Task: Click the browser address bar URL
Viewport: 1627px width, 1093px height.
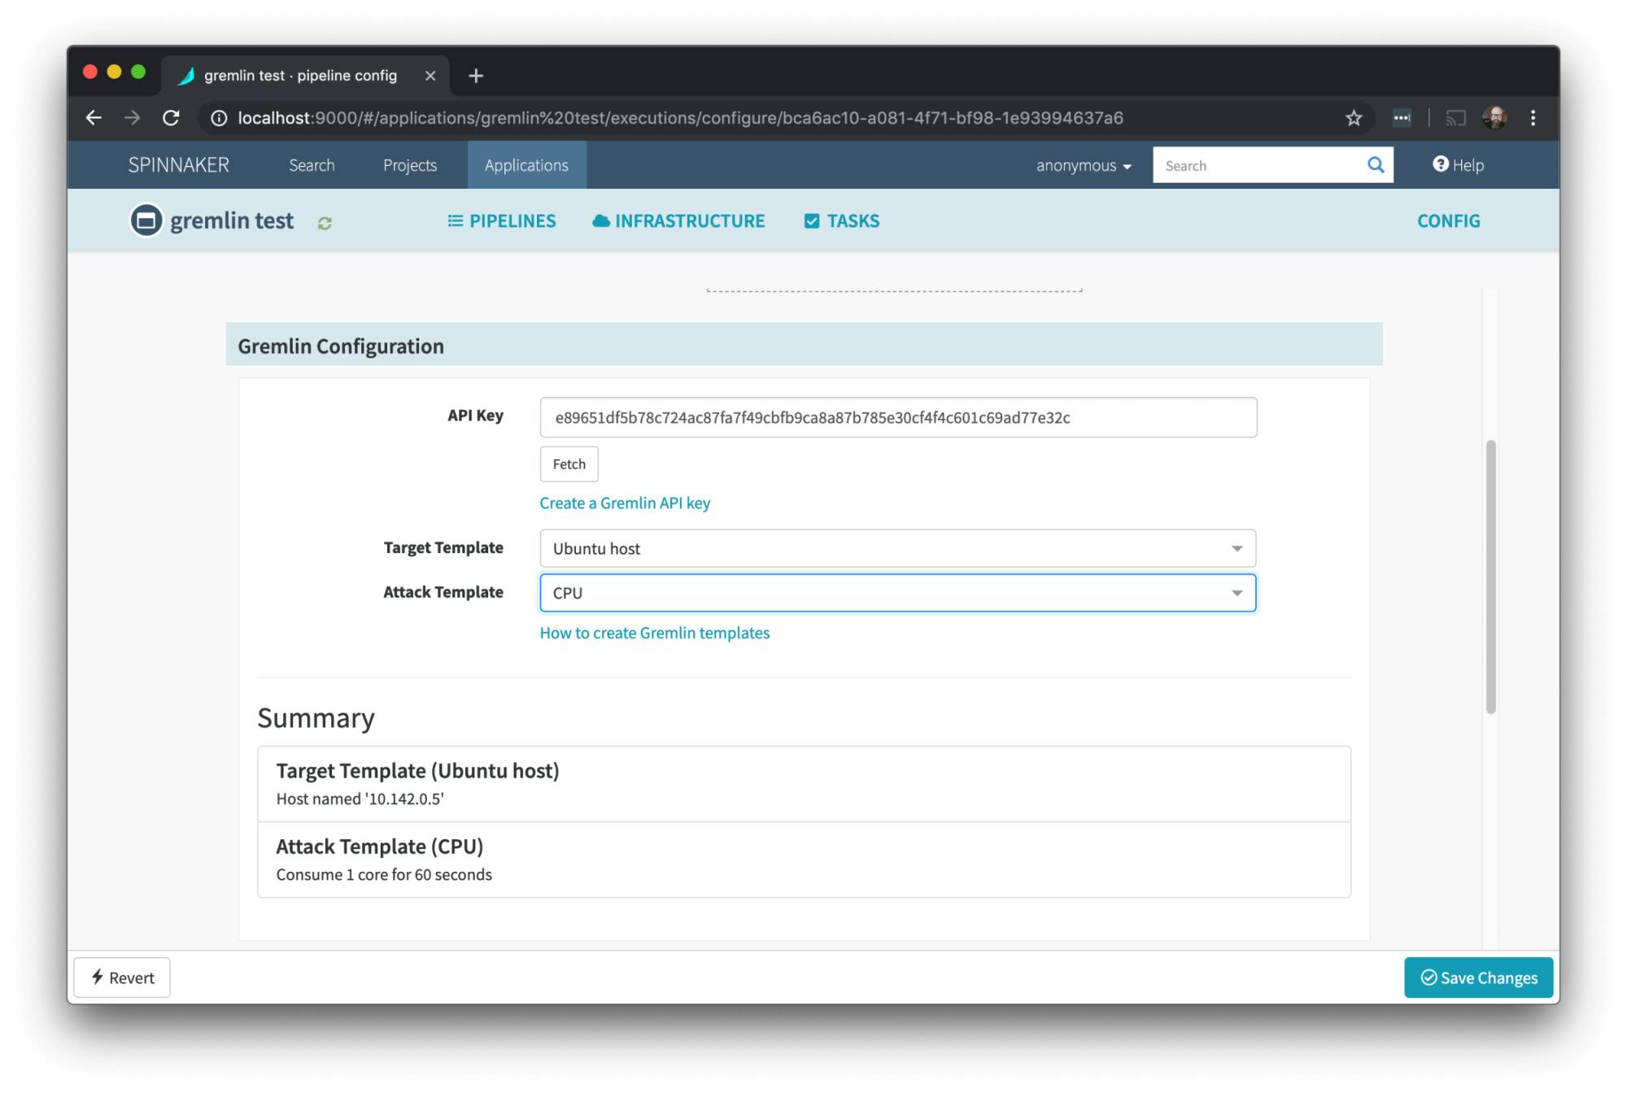Action: click(x=680, y=118)
